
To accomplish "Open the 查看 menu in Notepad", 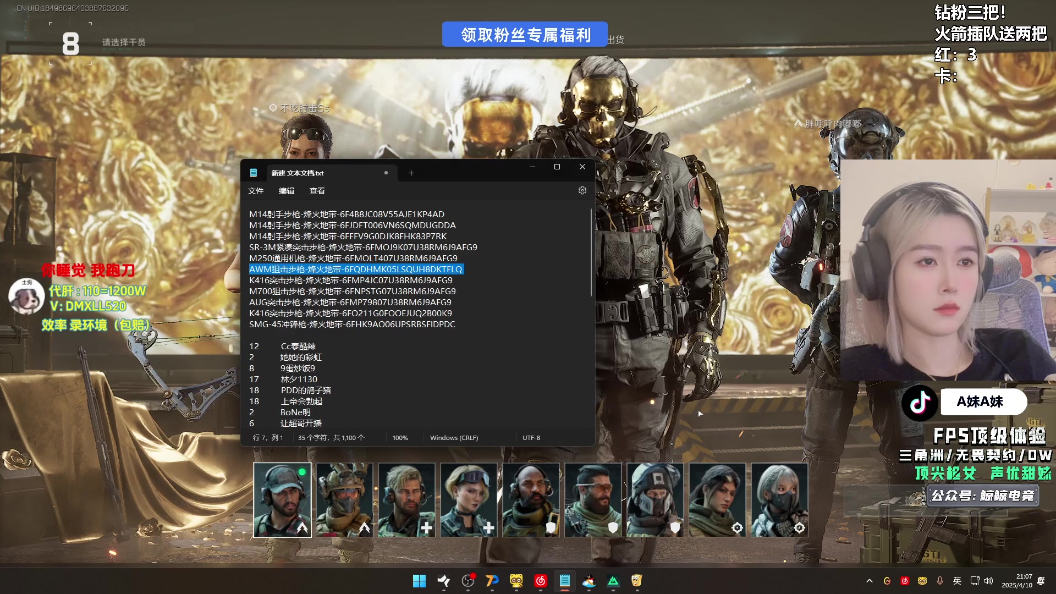I will point(317,191).
